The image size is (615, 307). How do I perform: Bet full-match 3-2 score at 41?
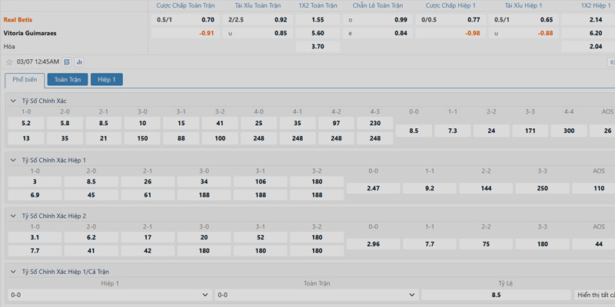tap(220, 123)
